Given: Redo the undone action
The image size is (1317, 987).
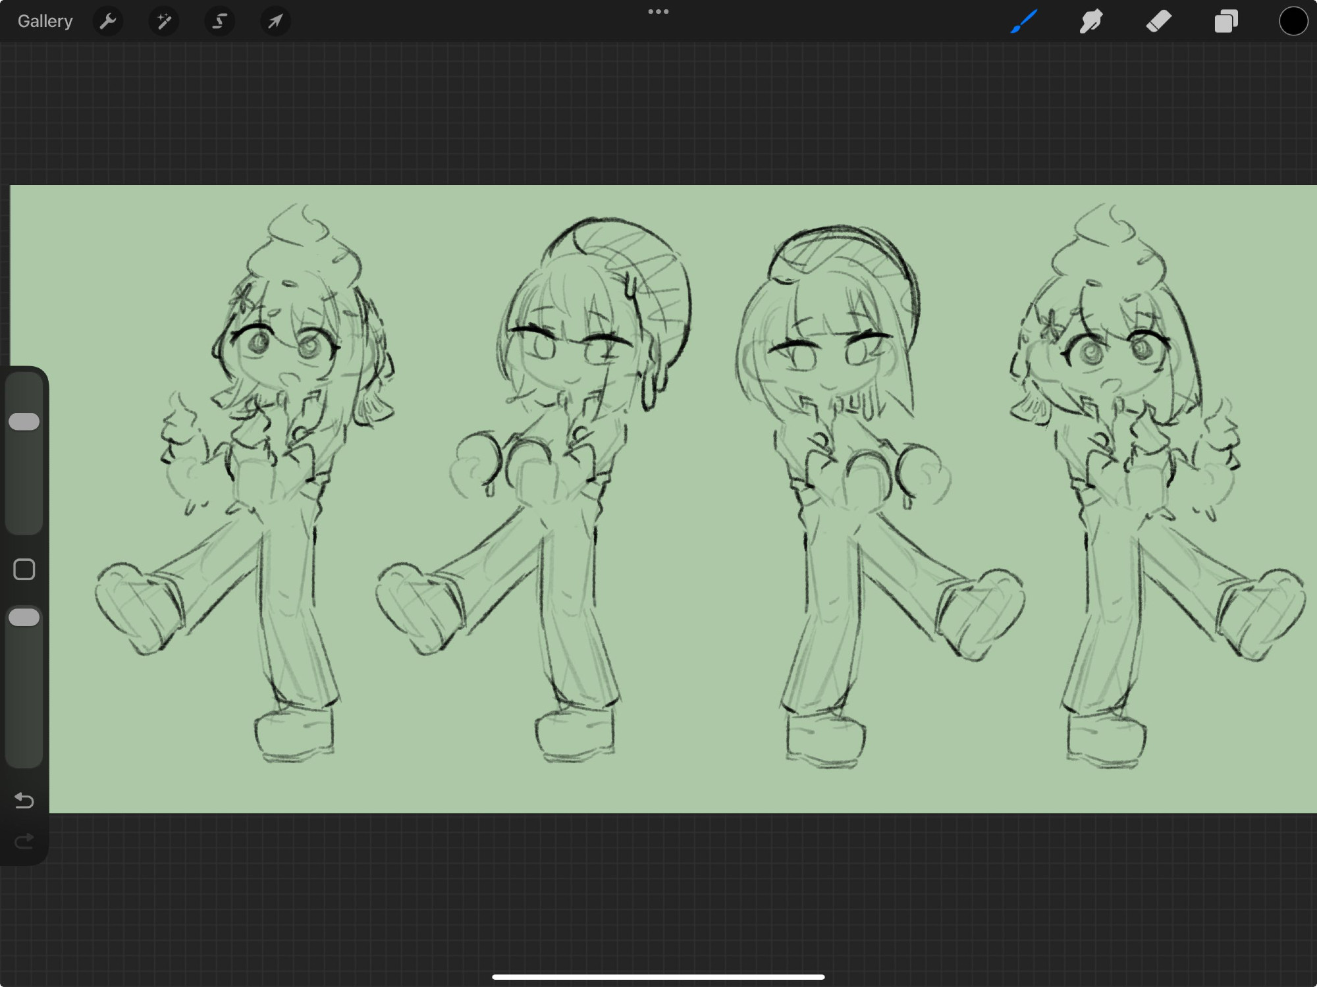Looking at the screenshot, I should (x=24, y=841).
